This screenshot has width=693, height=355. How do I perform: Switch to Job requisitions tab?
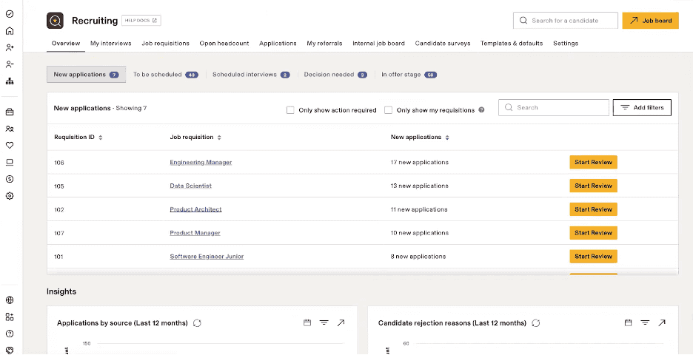tap(165, 44)
